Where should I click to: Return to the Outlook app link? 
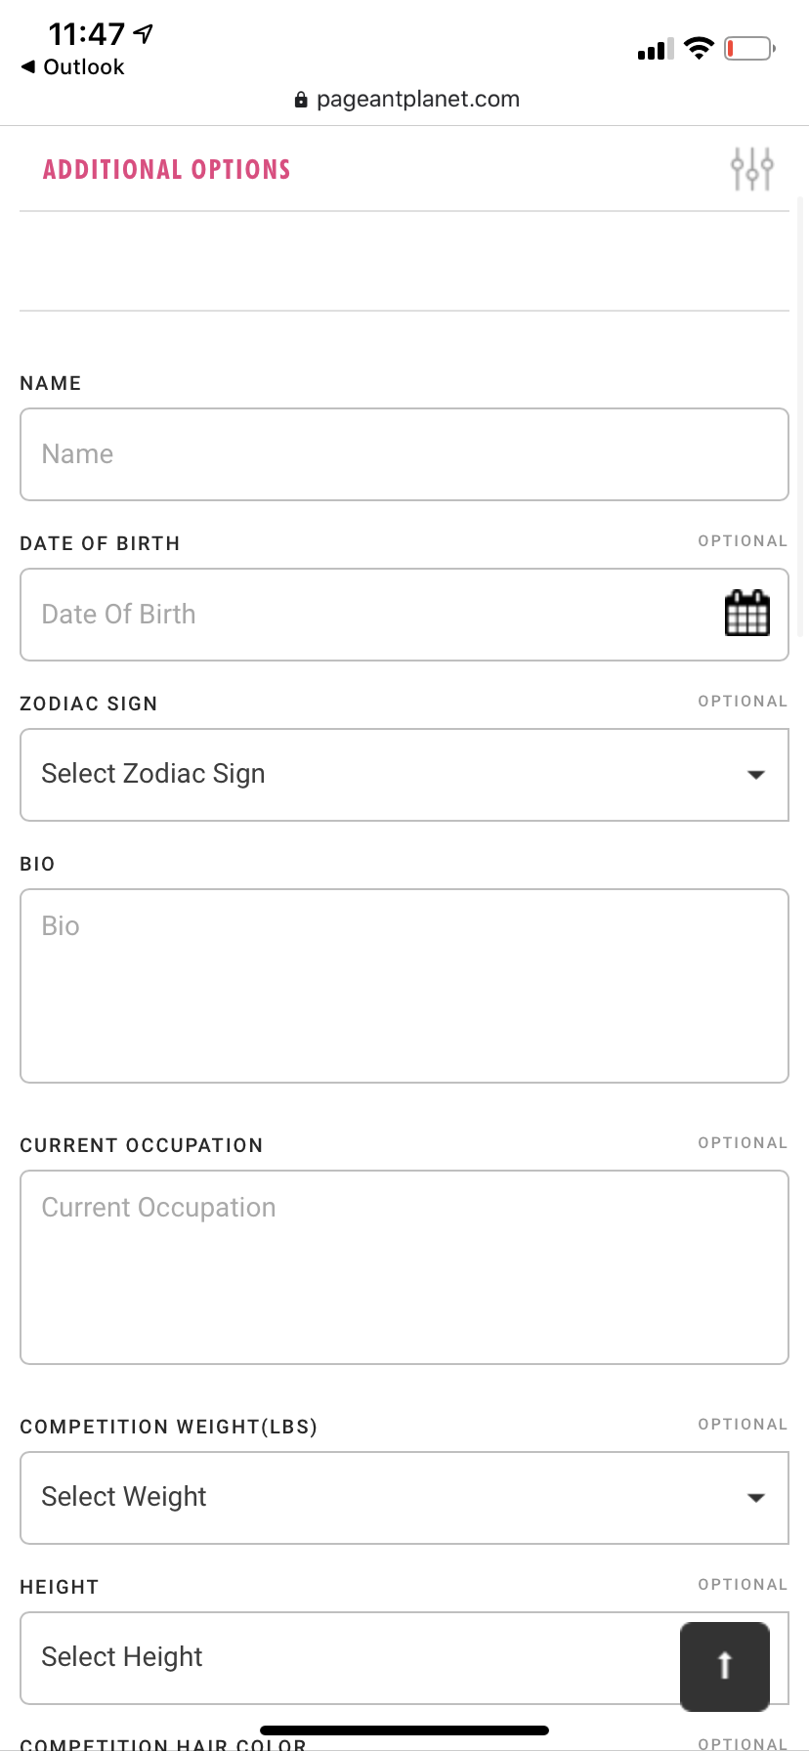click(x=84, y=66)
